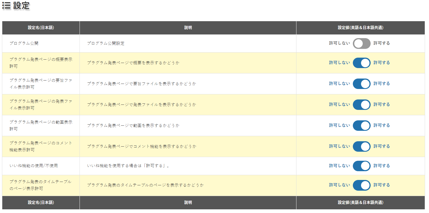Click the プログラム公開設定 description text
Viewport: 429px width, 213px height.
[106, 44]
